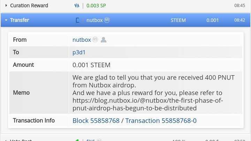Open the p3d1 account link
This screenshot has height=141, width=251.
point(79,53)
